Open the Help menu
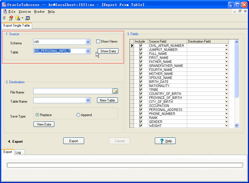This screenshot has height=183, width=249. (x=51, y=12)
